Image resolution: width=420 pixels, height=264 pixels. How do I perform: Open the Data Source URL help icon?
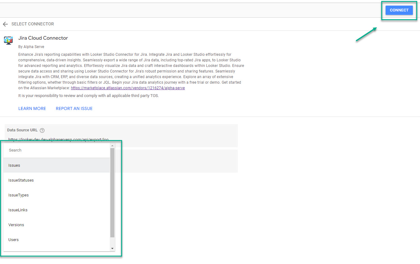click(x=42, y=130)
